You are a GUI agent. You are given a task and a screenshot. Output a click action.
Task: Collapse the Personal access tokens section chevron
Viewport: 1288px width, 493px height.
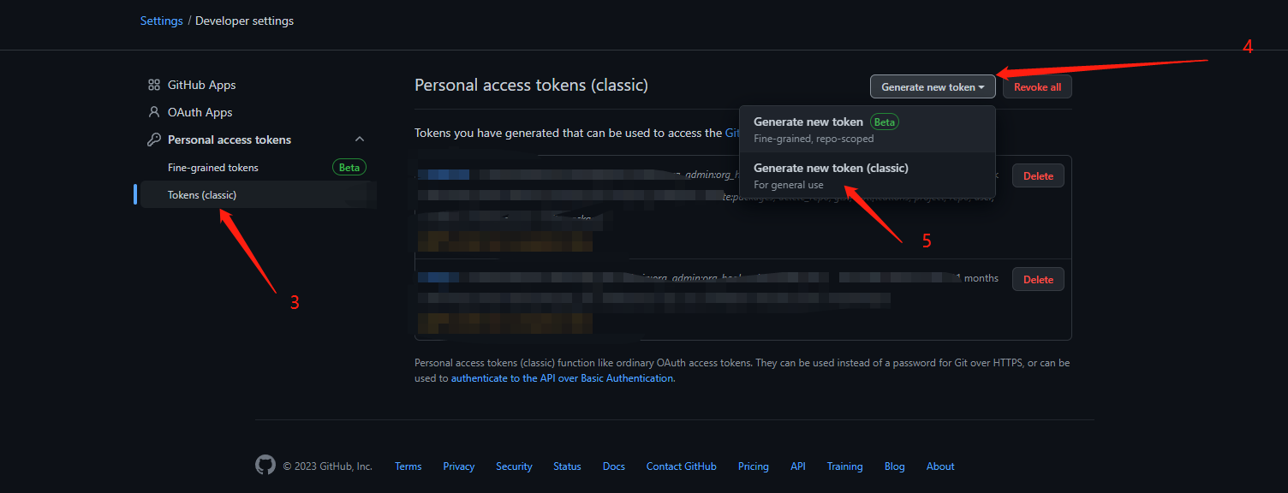pyautogui.click(x=360, y=140)
